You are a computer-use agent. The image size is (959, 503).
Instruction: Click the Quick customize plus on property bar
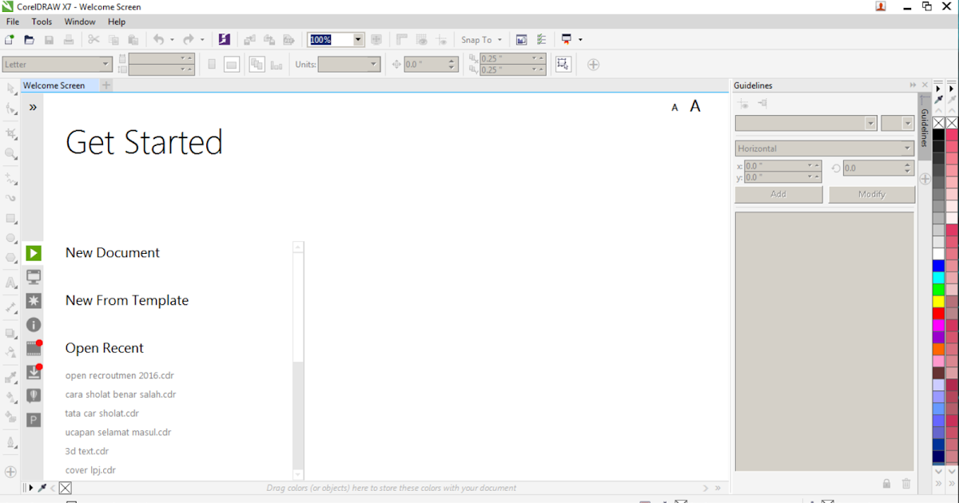[x=593, y=65]
